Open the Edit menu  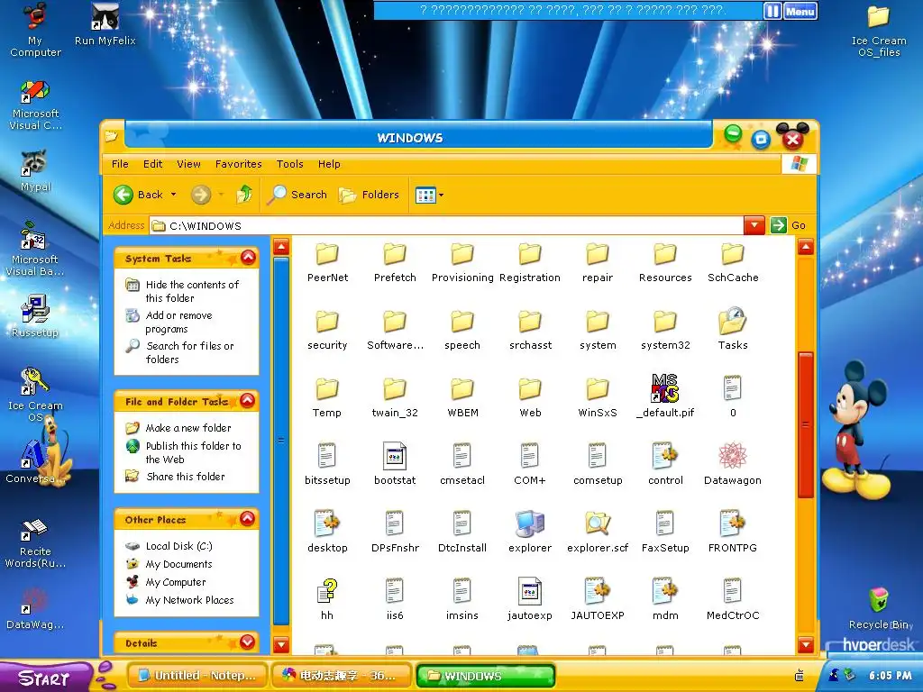[x=152, y=164]
